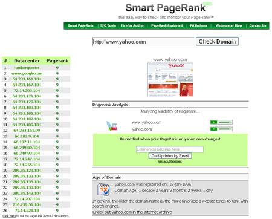Open SEO Tools menu item

coord(108,25)
